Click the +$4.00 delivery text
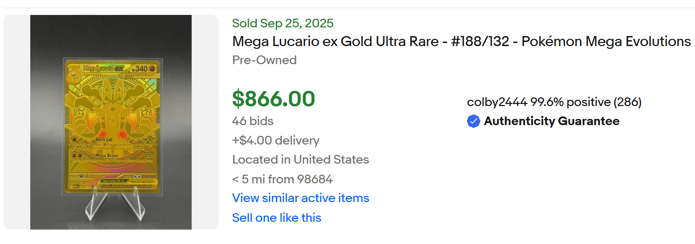Screen dimensions: 695x244 (276, 140)
